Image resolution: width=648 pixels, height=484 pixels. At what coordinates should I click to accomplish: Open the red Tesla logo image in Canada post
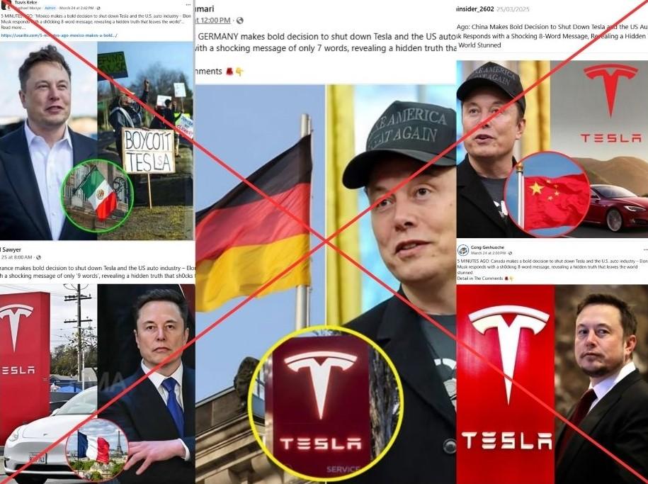[505, 384]
